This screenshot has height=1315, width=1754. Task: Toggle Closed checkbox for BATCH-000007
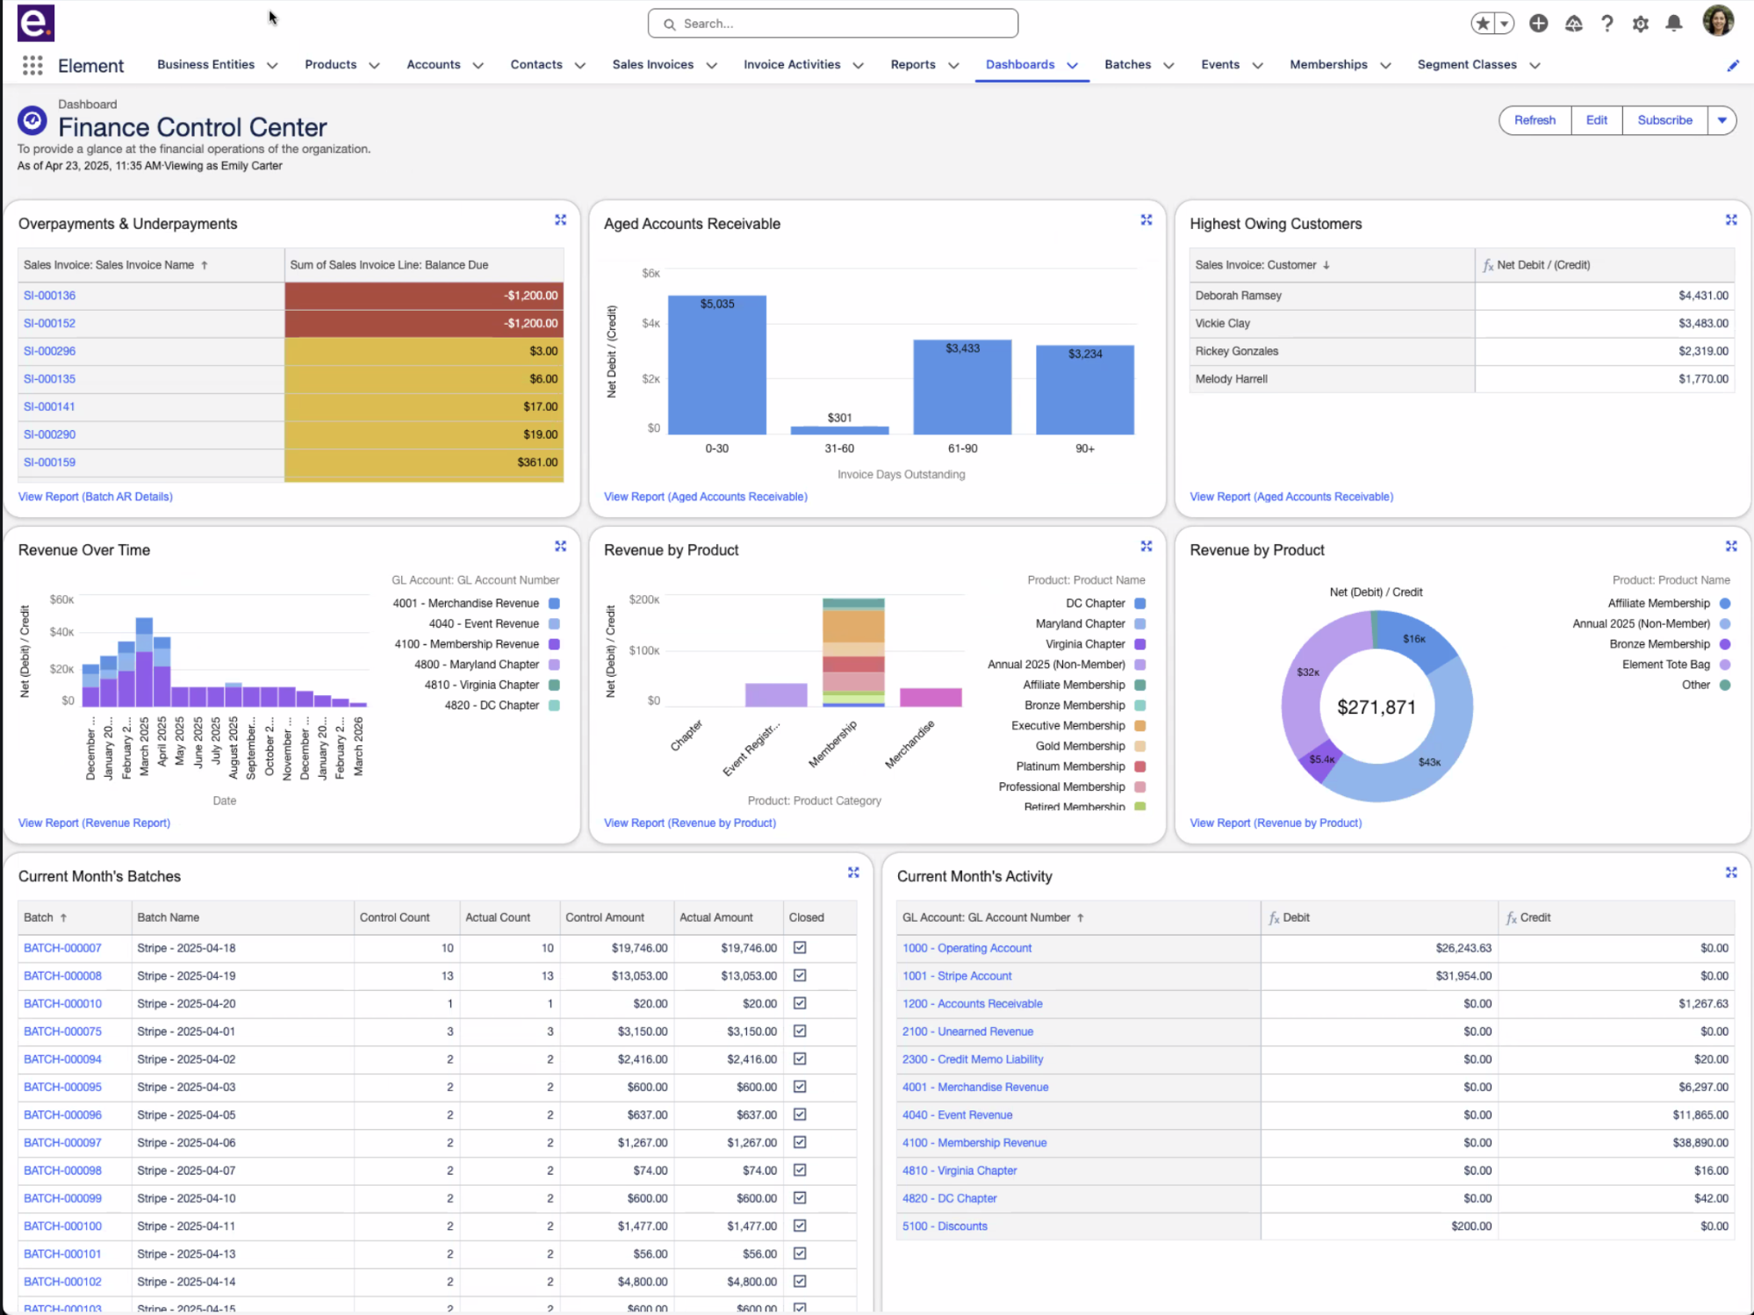(800, 948)
